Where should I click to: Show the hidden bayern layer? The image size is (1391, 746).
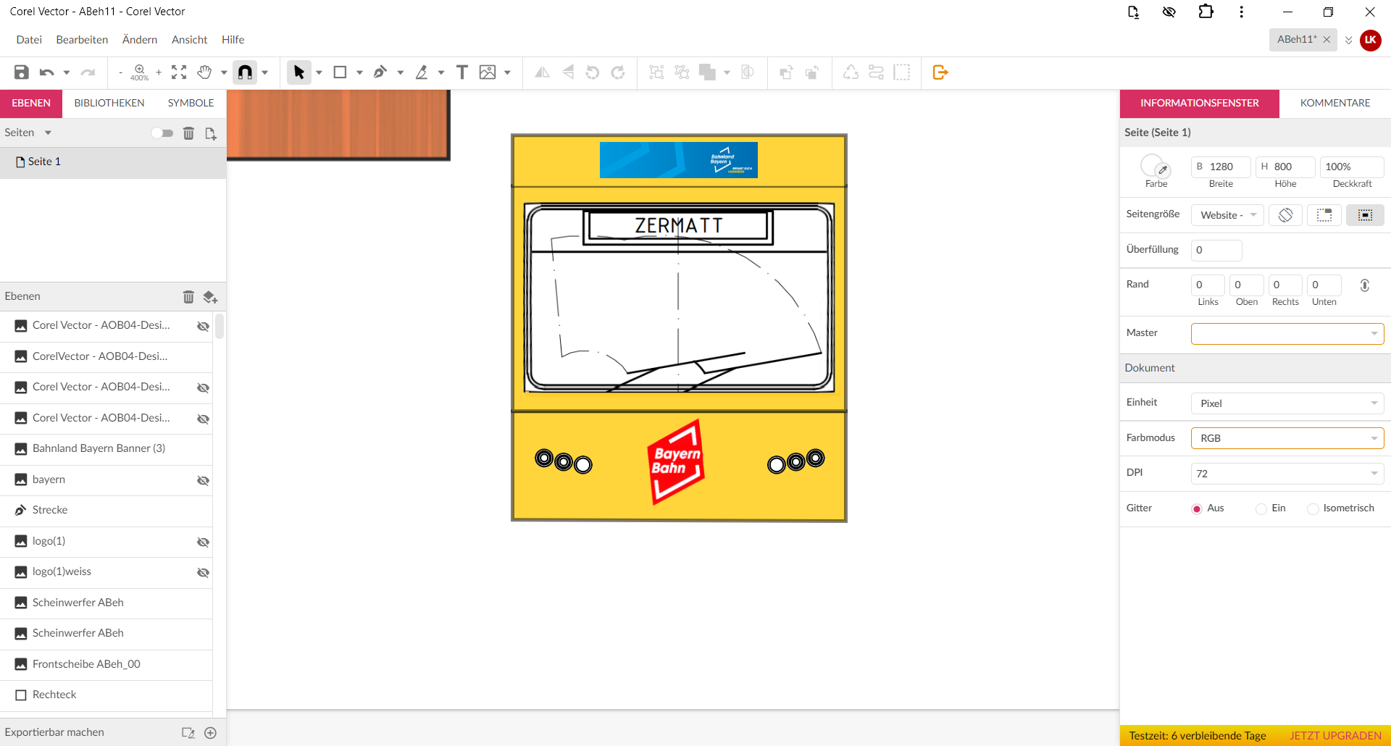[203, 480]
